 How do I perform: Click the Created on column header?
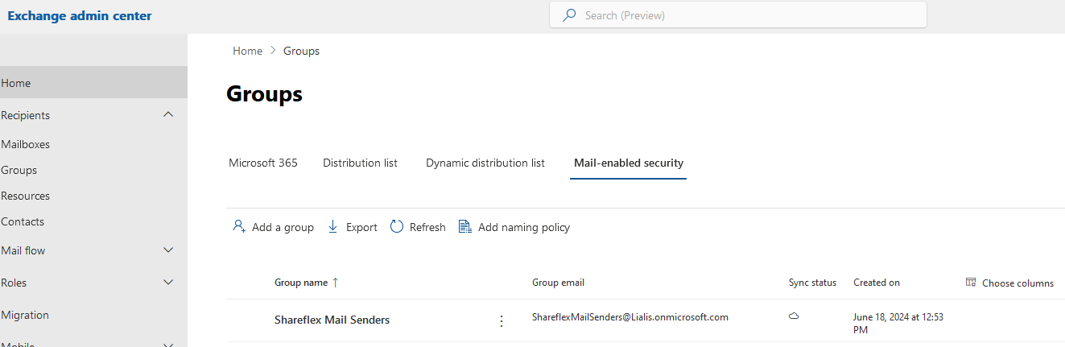(877, 283)
